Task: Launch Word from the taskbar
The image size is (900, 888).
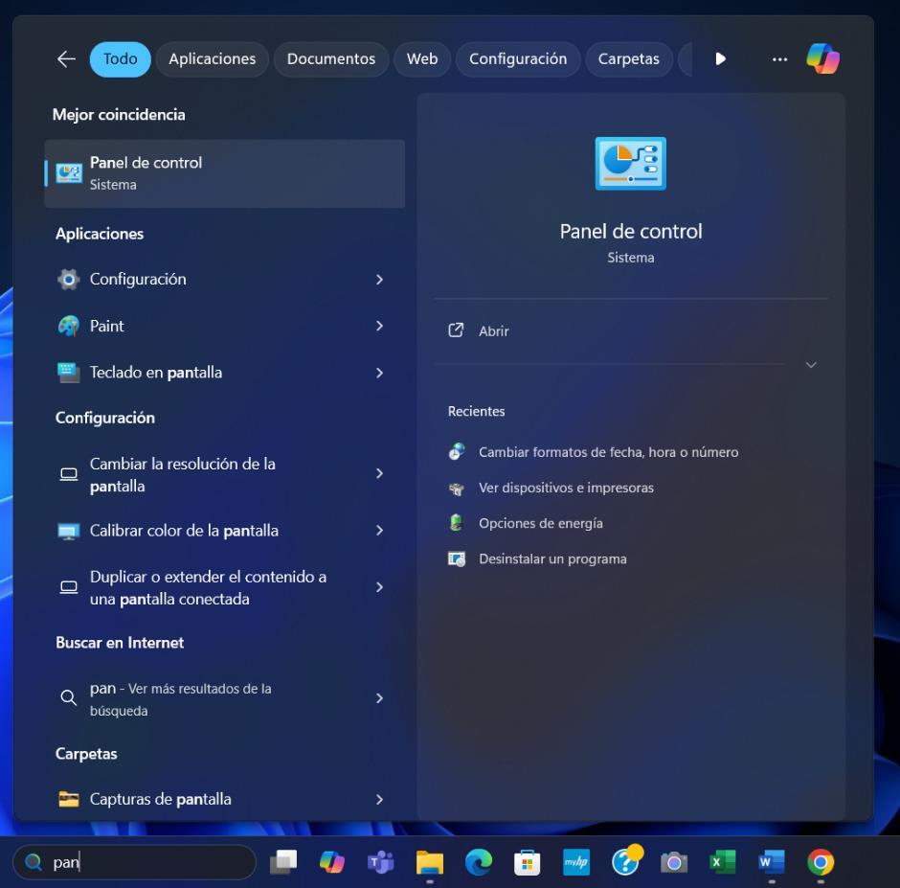Action: [772, 862]
